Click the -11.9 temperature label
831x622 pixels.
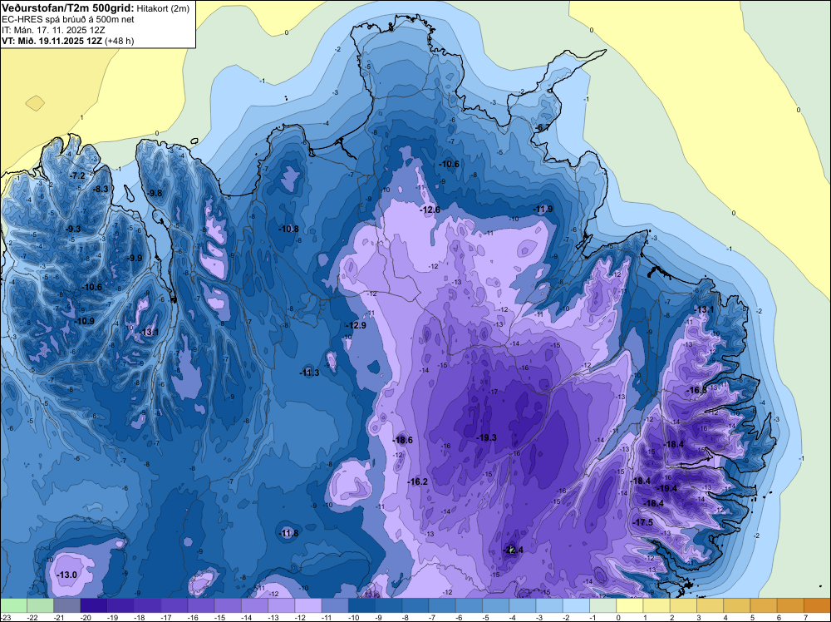[x=543, y=209]
